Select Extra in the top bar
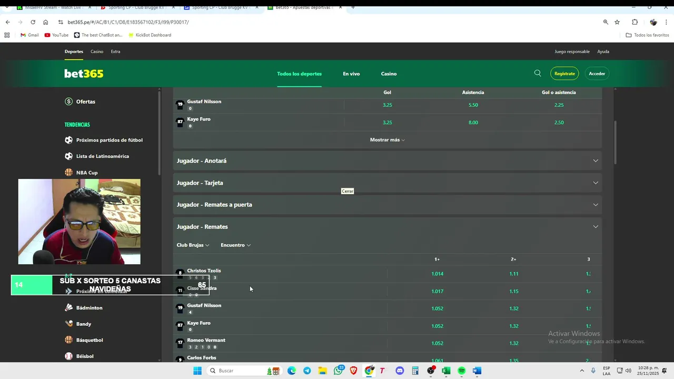 coord(115,52)
